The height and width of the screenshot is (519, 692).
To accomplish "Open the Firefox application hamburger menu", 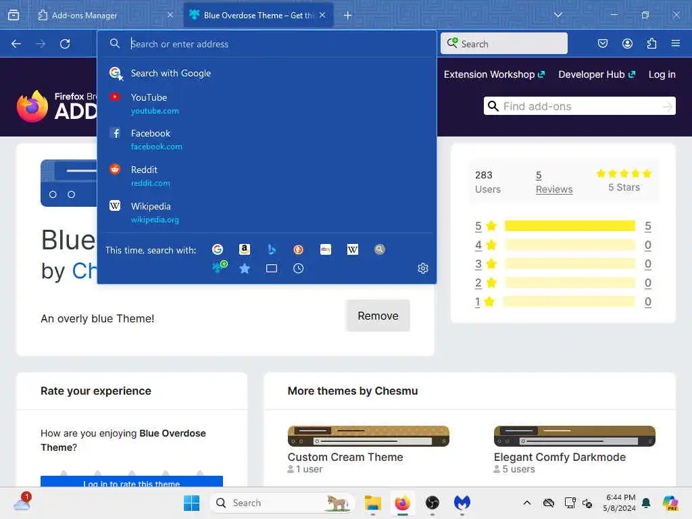I will click(x=676, y=43).
